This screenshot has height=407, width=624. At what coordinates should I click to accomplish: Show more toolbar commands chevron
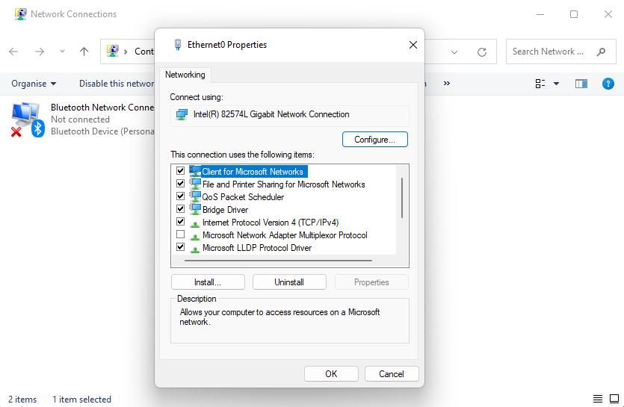(x=446, y=83)
